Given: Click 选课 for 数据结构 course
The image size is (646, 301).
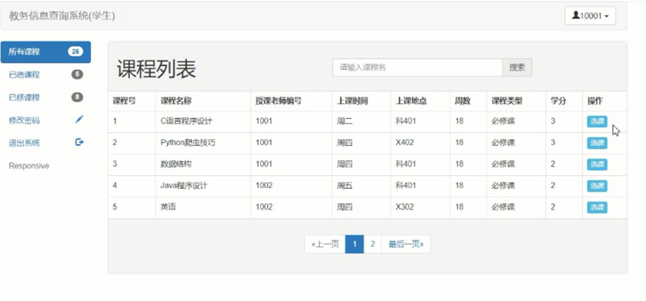Looking at the screenshot, I should point(597,164).
